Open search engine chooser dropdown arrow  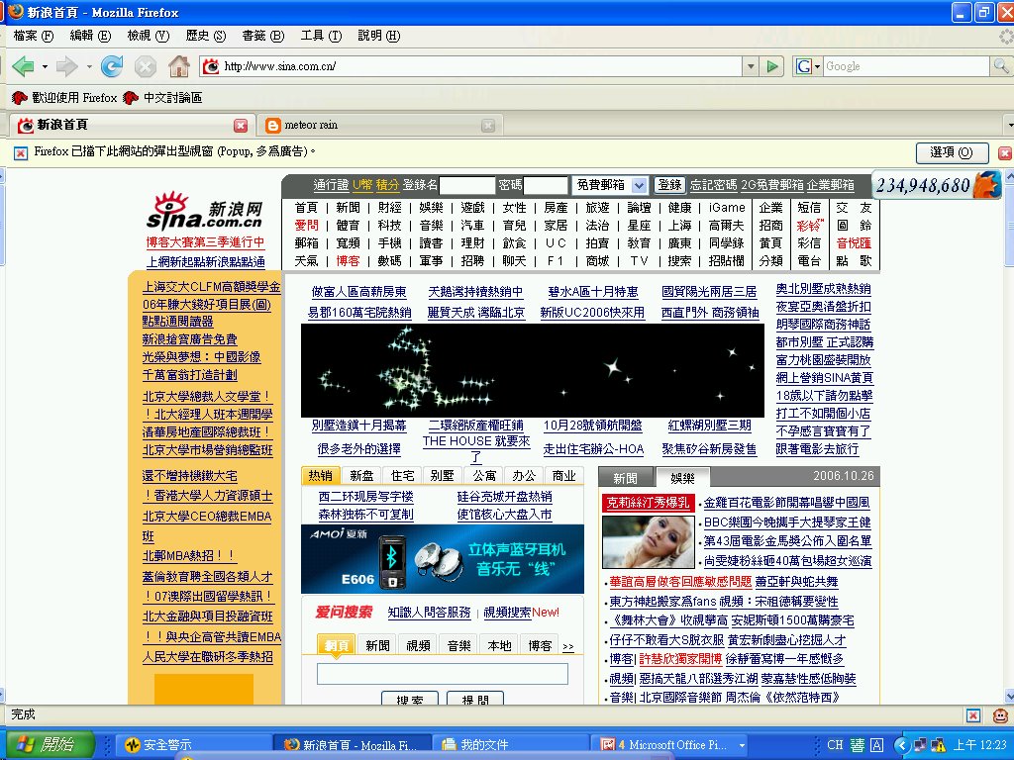817,66
